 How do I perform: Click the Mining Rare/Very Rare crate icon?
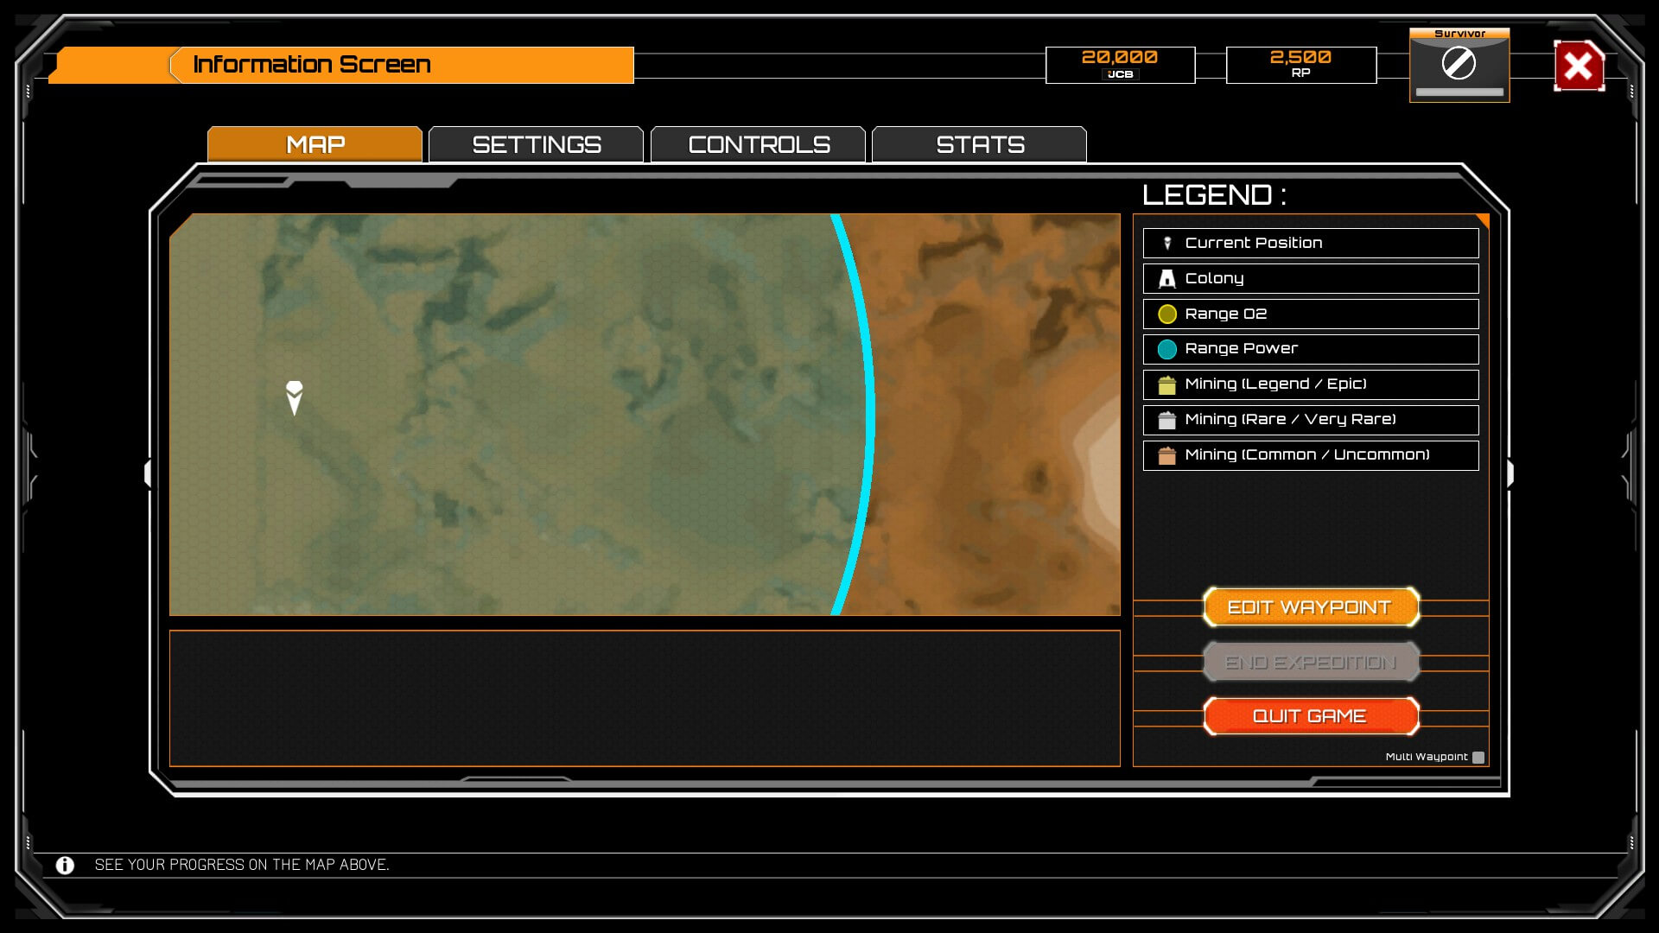pyautogui.click(x=1166, y=420)
